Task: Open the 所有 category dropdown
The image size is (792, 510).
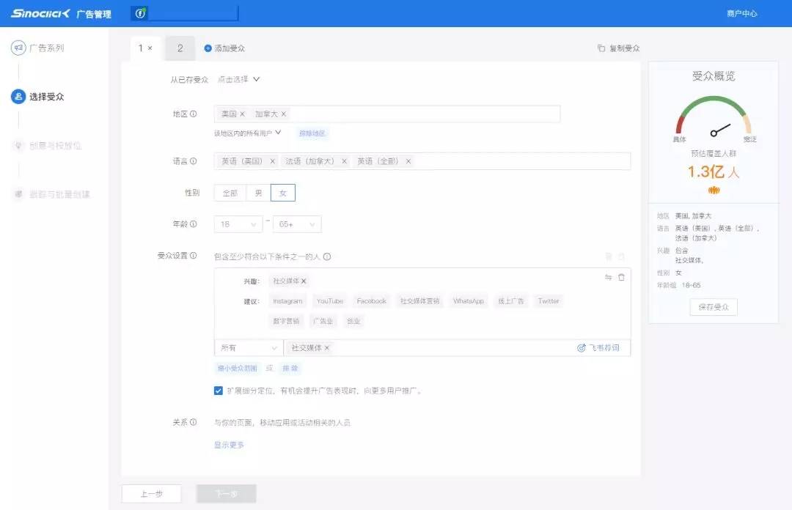Action: click(247, 347)
